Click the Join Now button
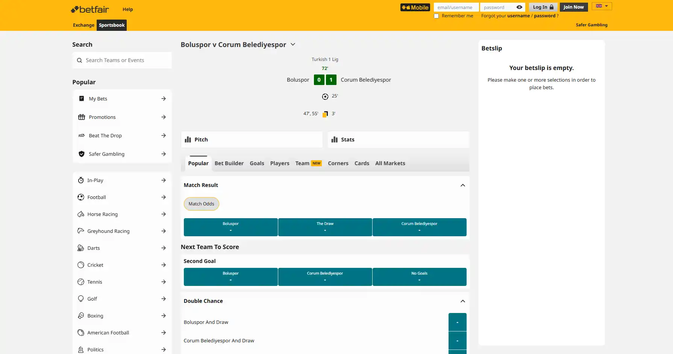Image resolution: width=673 pixels, height=354 pixels. pos(574,7)
